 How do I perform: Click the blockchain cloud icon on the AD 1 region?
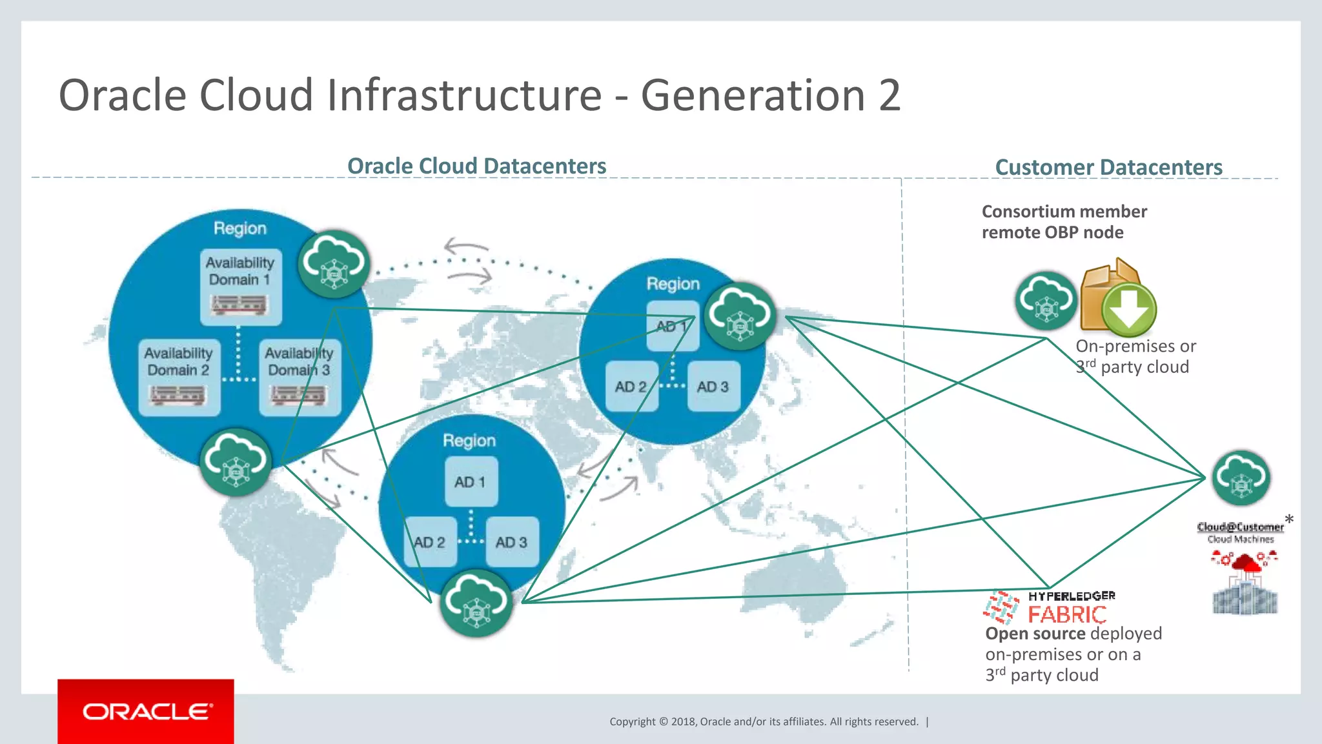[x=740, y=316]
